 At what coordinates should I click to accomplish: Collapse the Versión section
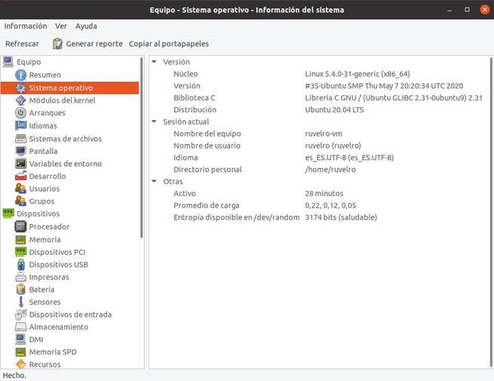(x=154, y=62)
